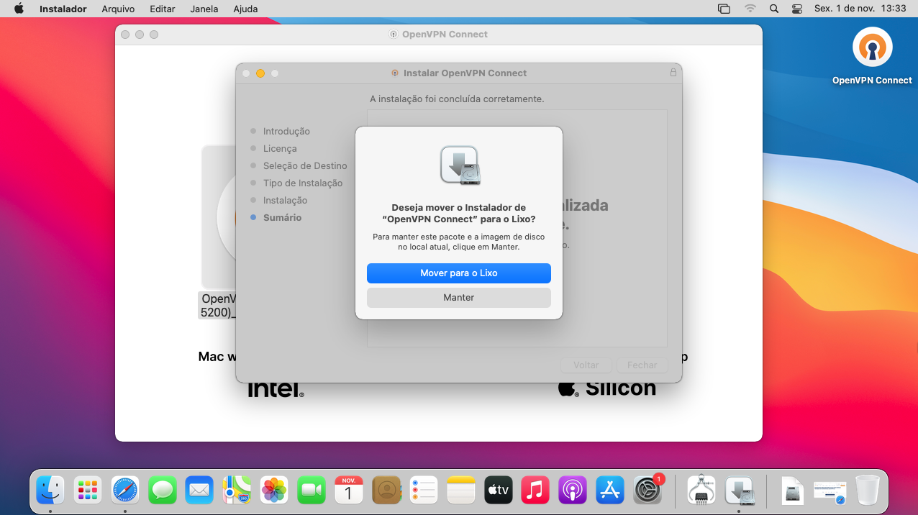Open the Editar menu
918x515 pixels.
click(x=163, y=9)
